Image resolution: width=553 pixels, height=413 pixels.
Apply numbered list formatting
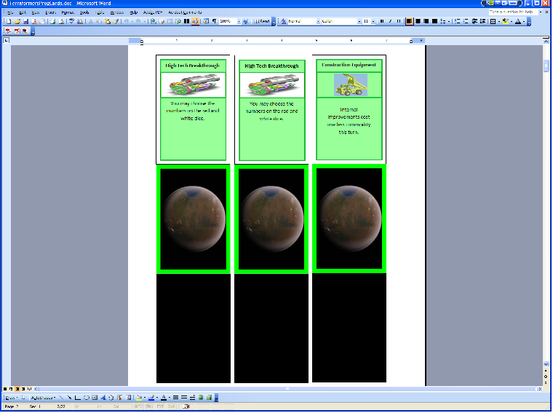click(458, 21)
